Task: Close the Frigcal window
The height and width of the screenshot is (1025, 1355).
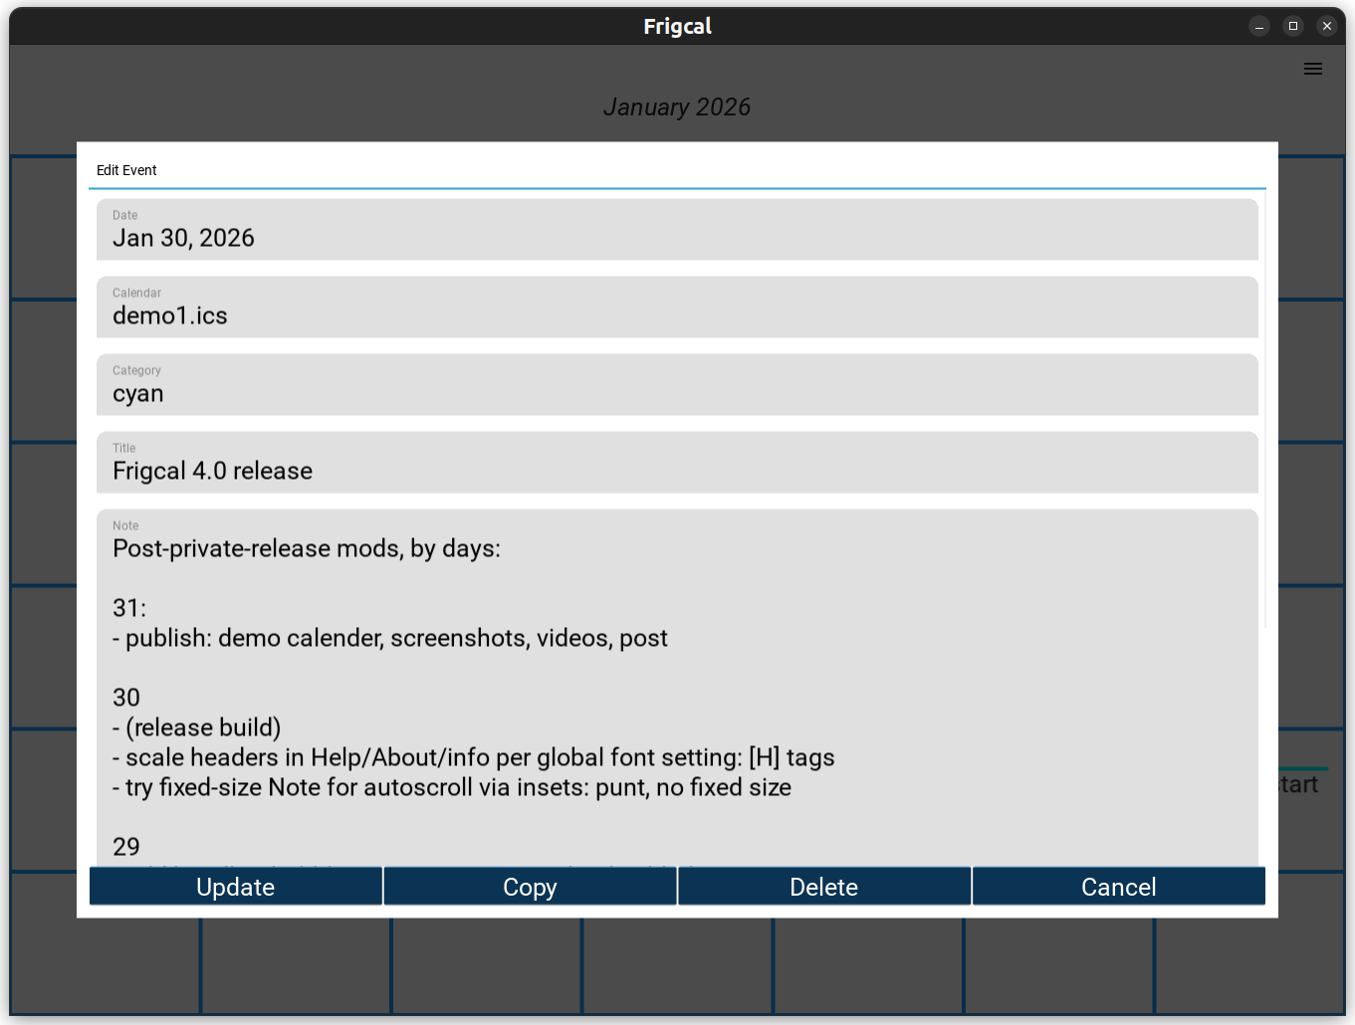Action: pyautogui.click(x=1326, y=27)
